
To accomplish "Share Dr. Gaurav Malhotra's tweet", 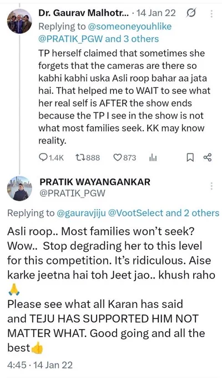I will pyautogui.click(x=208, y=157).
